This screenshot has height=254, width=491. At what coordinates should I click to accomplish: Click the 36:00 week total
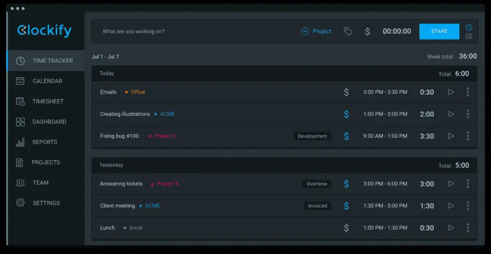tap(468, 56)
